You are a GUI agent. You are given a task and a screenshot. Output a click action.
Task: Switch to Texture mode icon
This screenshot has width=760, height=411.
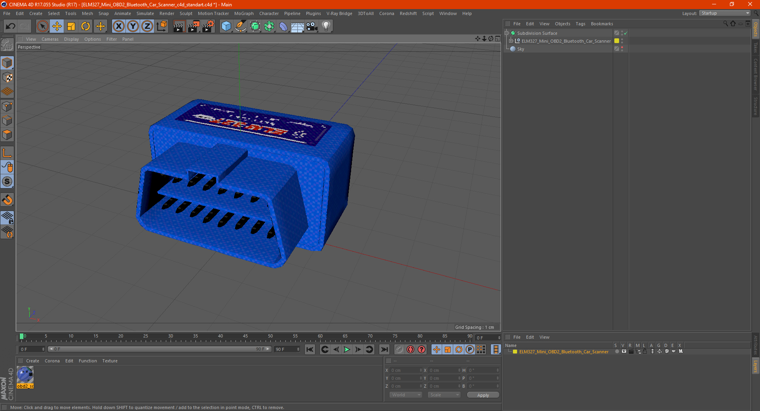pyautogui.click(x=7, y=77)
